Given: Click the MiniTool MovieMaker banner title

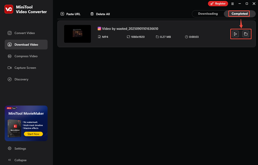Looking at the screenshot, I should [x=26, y=113].
